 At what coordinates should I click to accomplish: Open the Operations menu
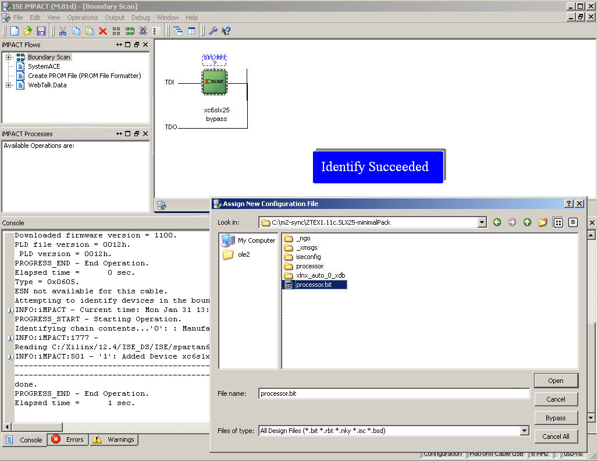point(82,17)
